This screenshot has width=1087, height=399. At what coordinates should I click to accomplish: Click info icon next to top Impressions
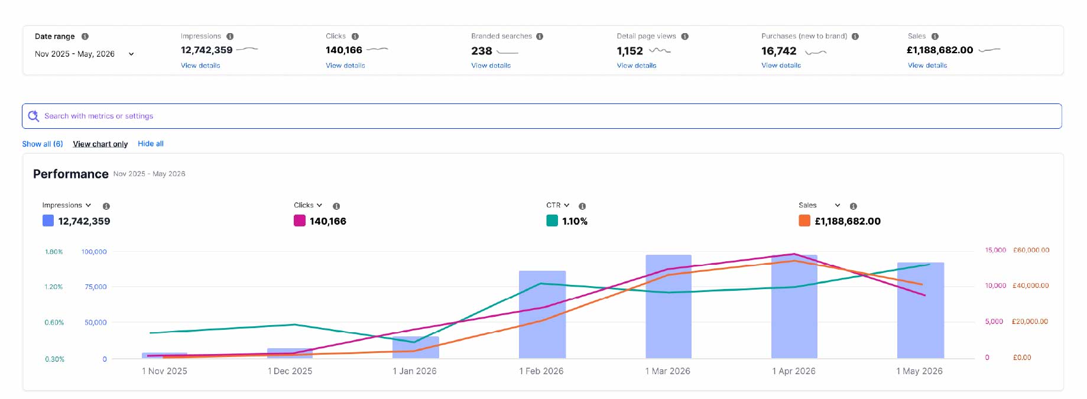pos(230,37)
